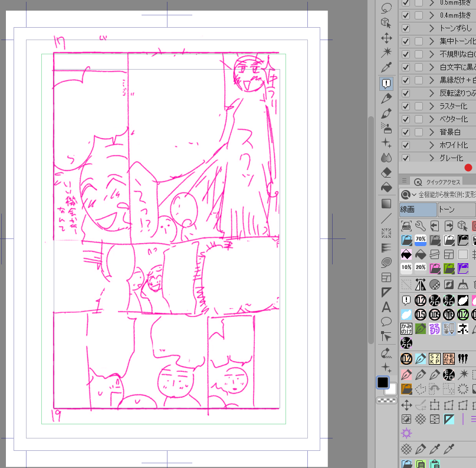Click the 20% tone quick access button
Viewport: 476px width, 468px height.
[x=421, y=268]
